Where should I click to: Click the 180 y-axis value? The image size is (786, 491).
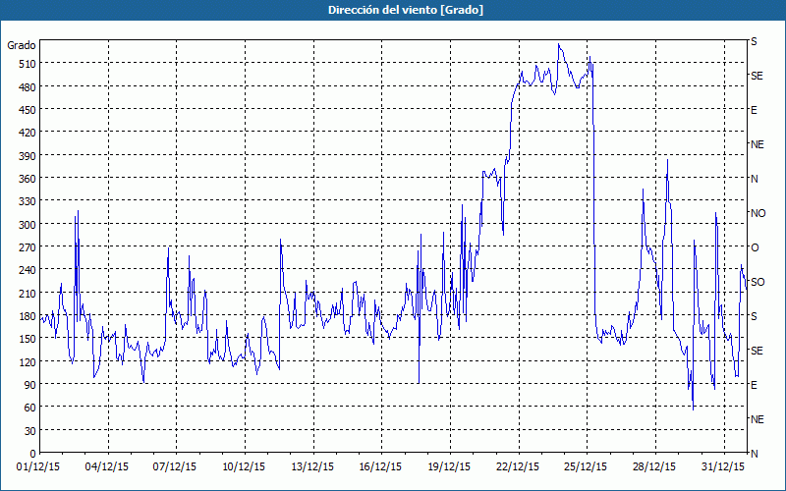pos(28,316)
